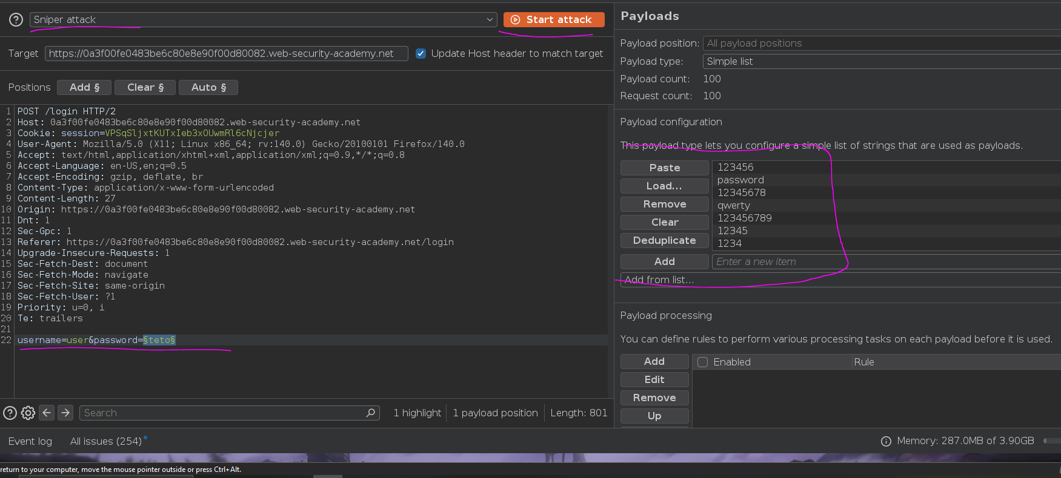Open the Add from list dropdown
Image resolution: width=1061 pixels, height=478 pixels.
[x=840, y=280]
